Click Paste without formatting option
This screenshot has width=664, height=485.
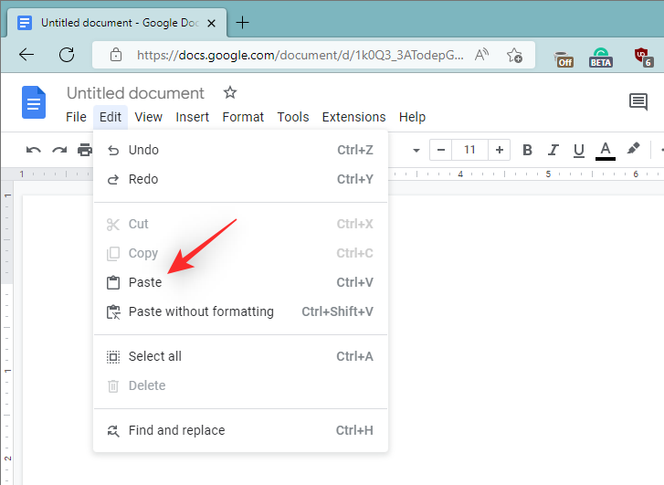click(201, 311)
